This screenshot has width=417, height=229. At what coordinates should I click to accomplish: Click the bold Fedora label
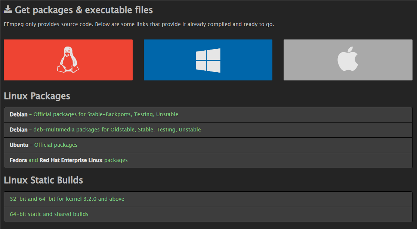(x=18, y=160)
